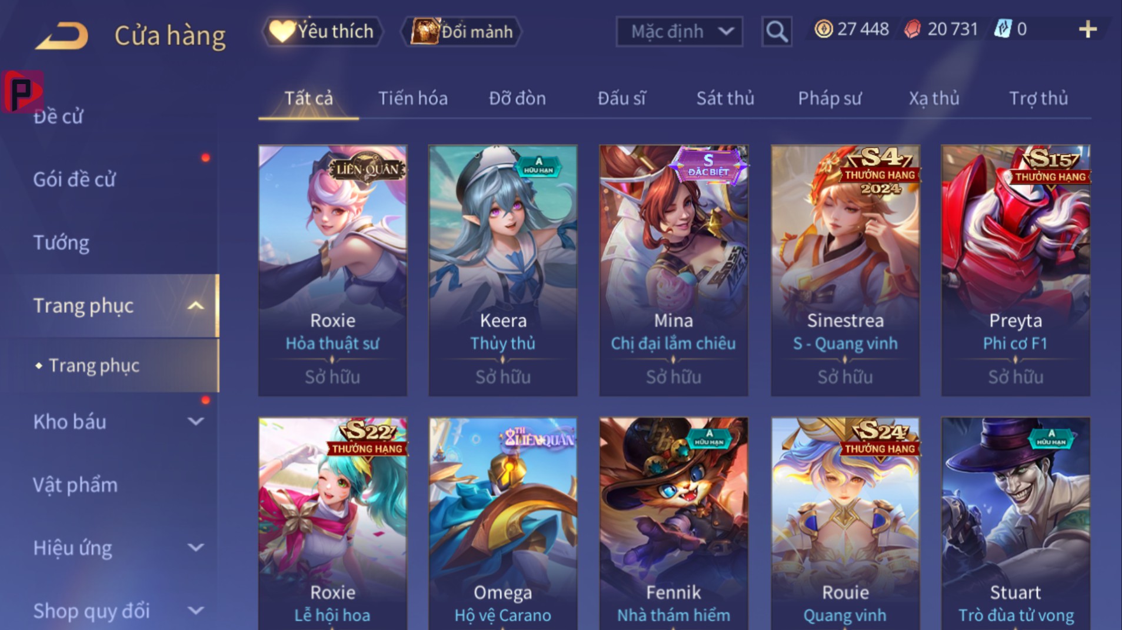Viewport: 1122px width, 630px height.
Task: Select the Tiến hóa tab
Action: 412,98
